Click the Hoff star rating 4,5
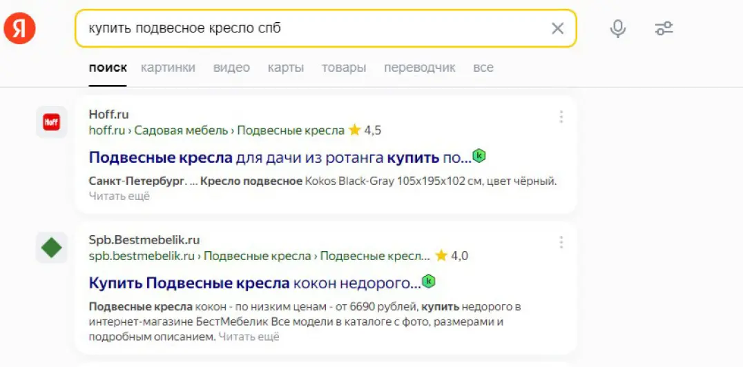The width and height of the screenshot is (743, 367). pyautogui.click(x=365, y=130)
